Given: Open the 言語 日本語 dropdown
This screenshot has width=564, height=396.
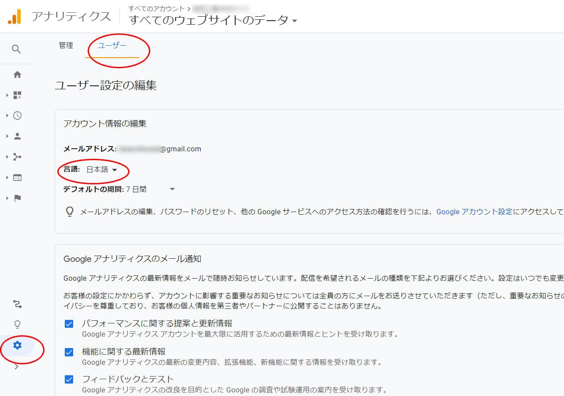Looking at the screenshot, I should tap(101, 170).
